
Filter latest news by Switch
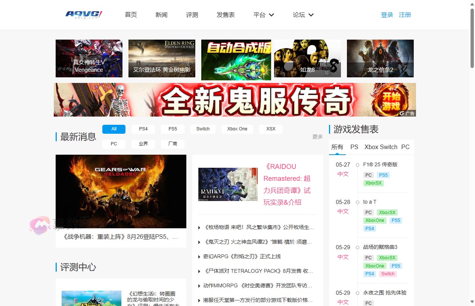click(203, 129)
